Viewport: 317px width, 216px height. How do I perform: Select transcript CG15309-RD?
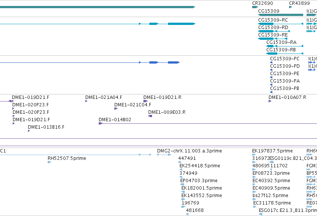pos(273,28)
